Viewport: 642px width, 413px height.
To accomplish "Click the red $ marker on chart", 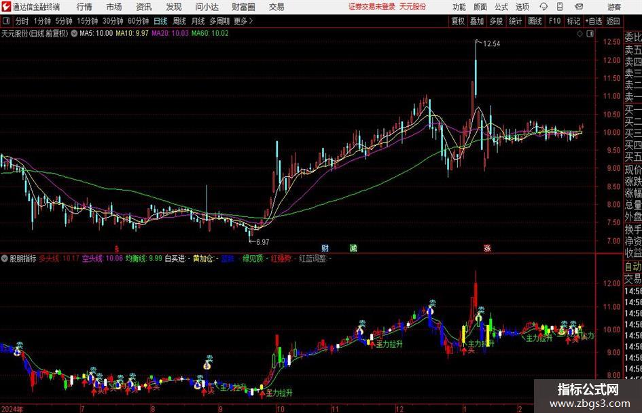I will pos(117,248).
